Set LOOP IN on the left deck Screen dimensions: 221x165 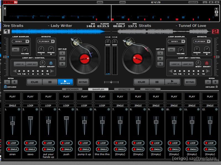click(20, 64)
